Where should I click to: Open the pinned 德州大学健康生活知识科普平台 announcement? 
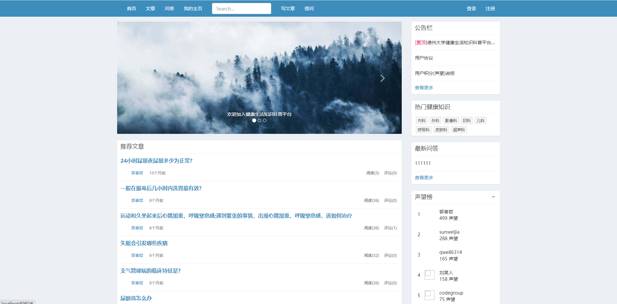point(455,43)
